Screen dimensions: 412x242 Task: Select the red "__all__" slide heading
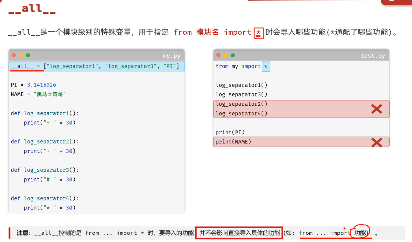pos(32,8)
